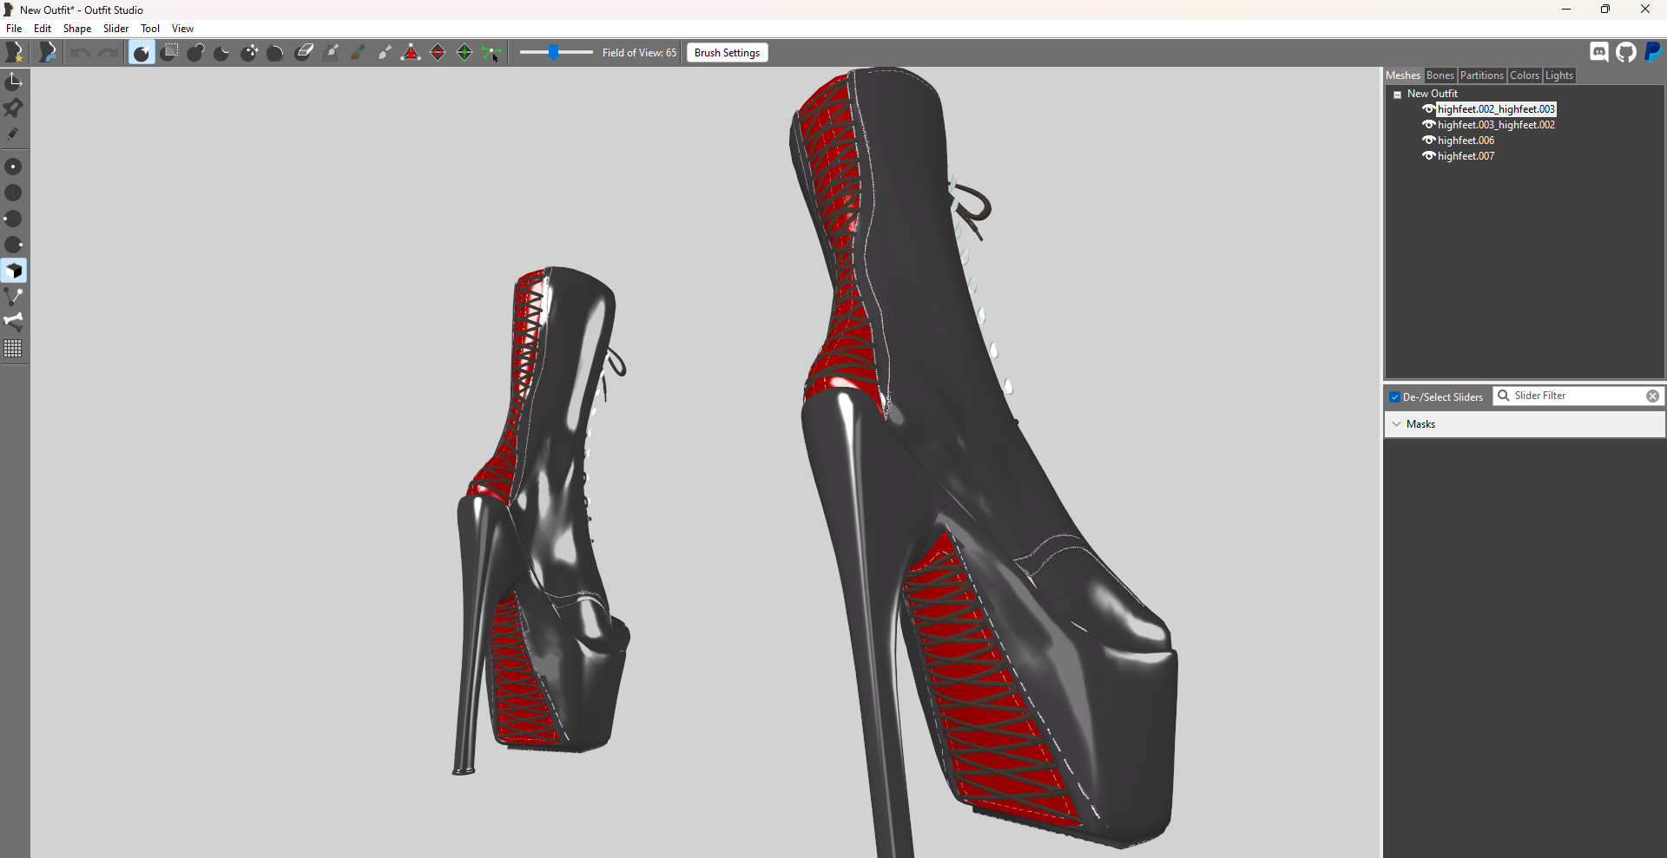Select the rainbow Color paint brush

[x=358, y=53]
